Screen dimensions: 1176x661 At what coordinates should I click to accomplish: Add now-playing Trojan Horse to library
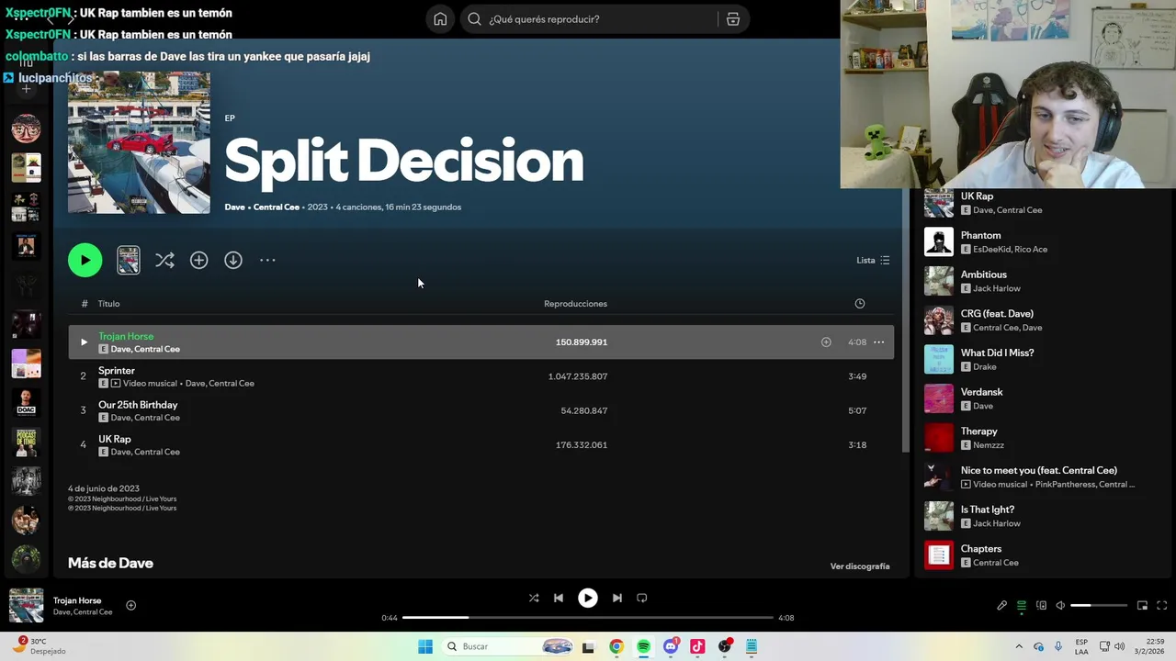click(x=130, y=605)
